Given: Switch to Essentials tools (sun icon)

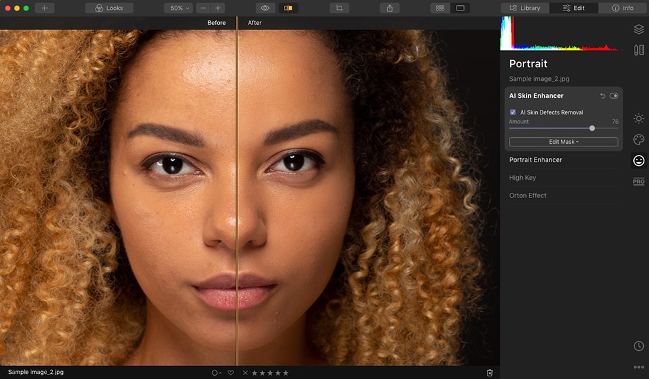Looking at the screenshot, I should click(x=639, y=118).
